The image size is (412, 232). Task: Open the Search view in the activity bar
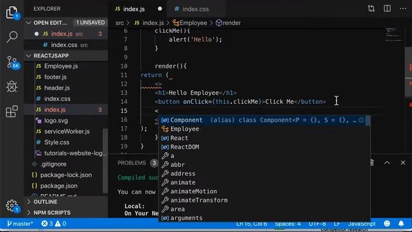12,37
